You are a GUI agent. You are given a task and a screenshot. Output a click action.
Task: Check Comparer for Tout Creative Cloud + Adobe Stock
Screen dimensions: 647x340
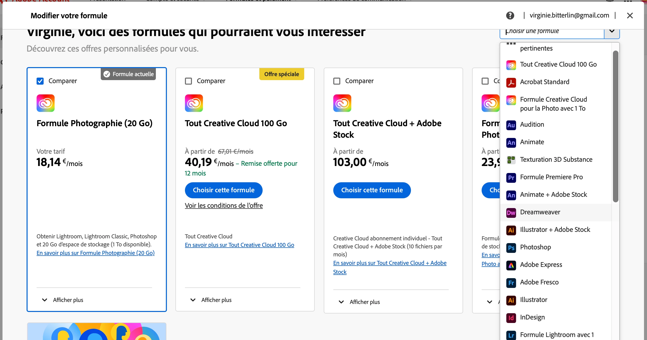[337, 81]
